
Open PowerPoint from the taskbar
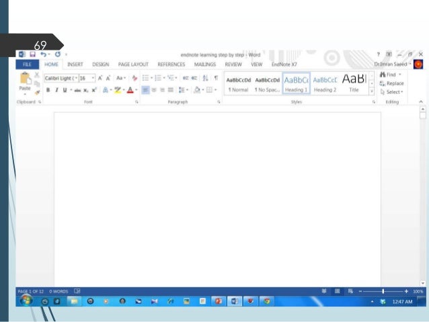[219, 301]
